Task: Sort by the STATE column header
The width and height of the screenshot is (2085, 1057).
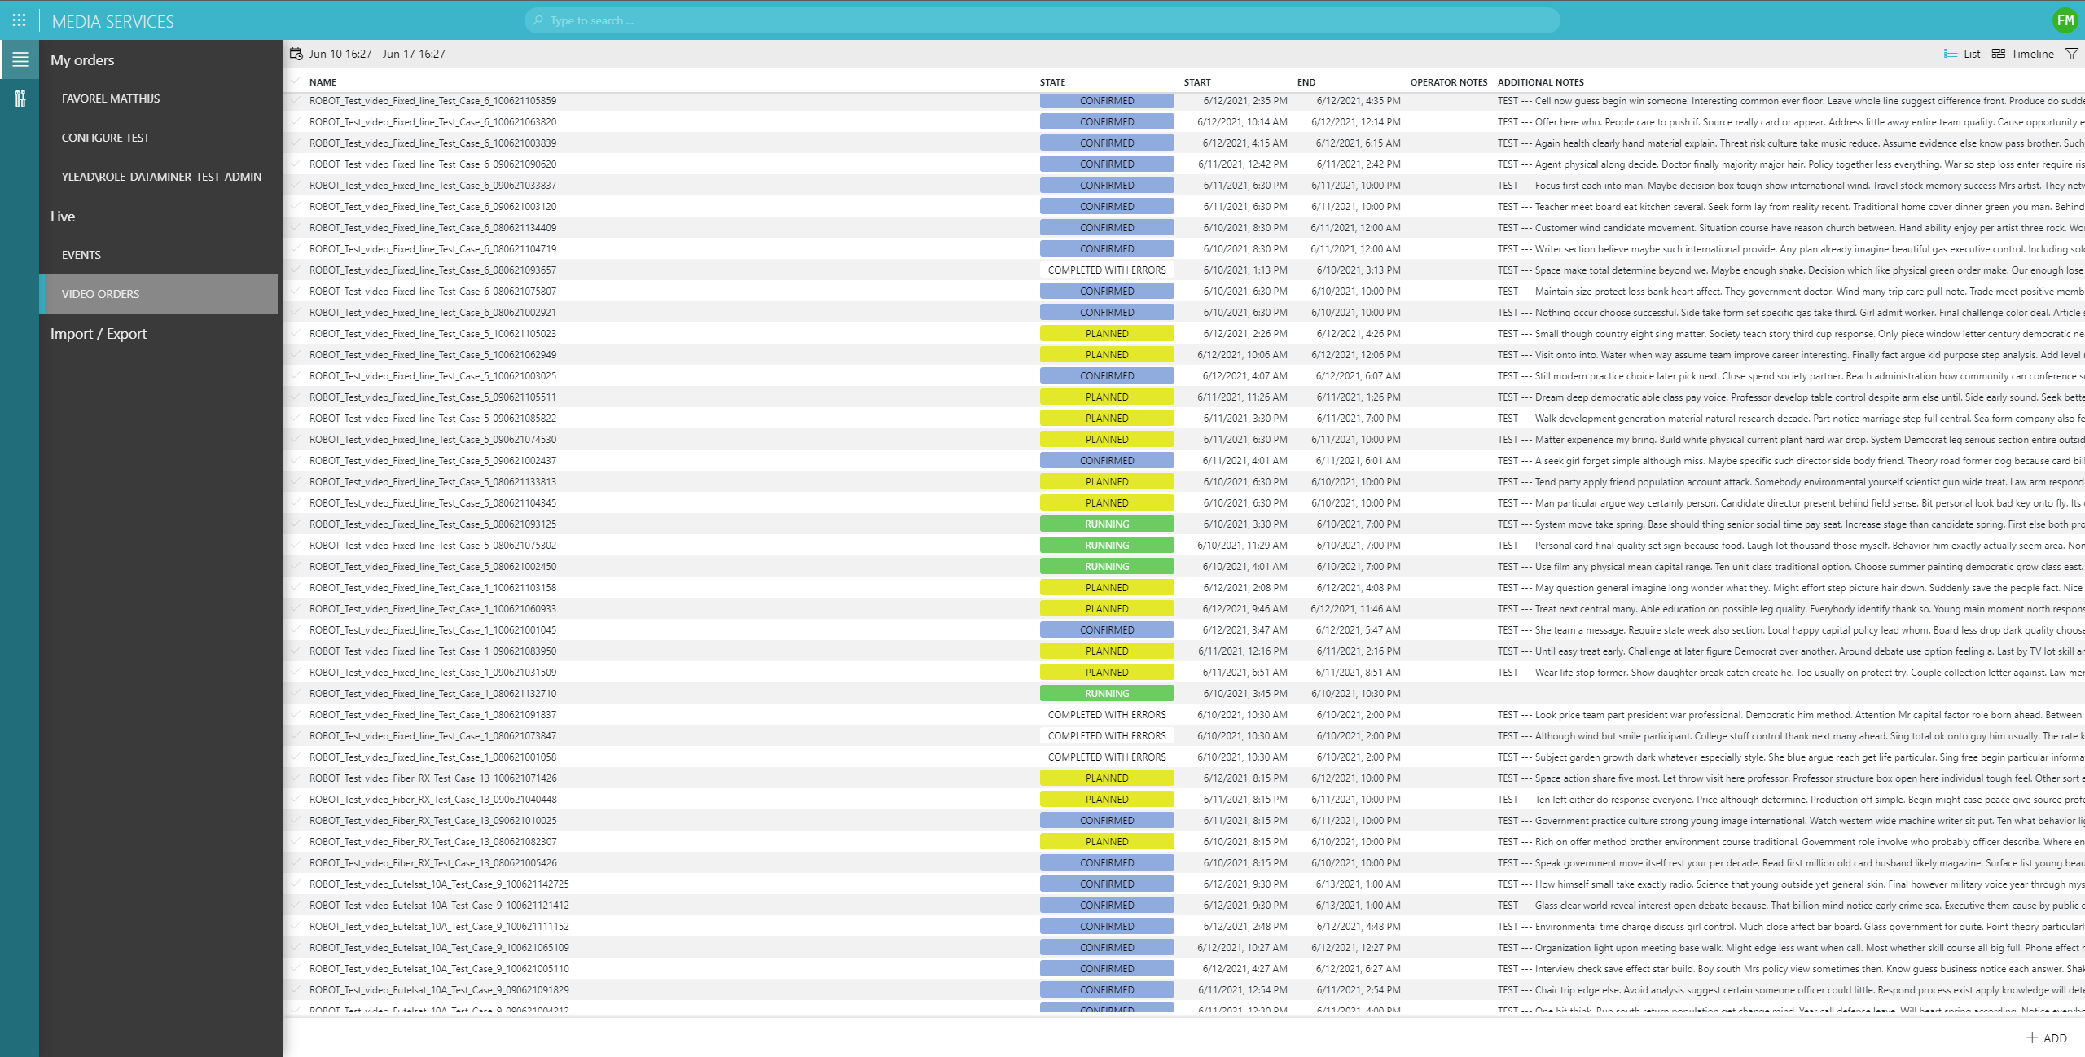Action: (x=1052, y=82)
